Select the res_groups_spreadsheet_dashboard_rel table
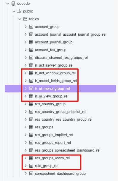 click(x=68, y=150)
